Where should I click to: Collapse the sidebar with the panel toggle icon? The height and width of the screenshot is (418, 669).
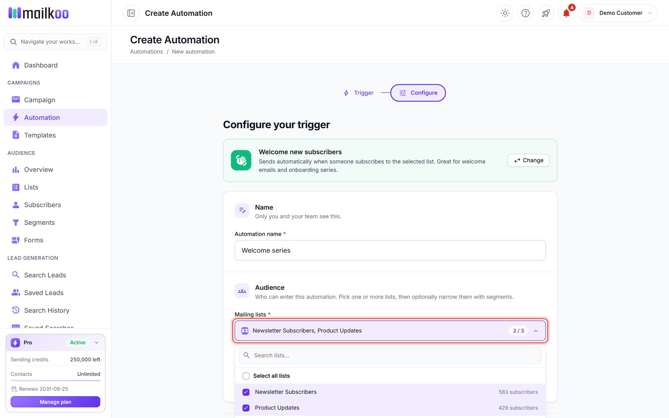pyautogui.click(x=131, y=13)
